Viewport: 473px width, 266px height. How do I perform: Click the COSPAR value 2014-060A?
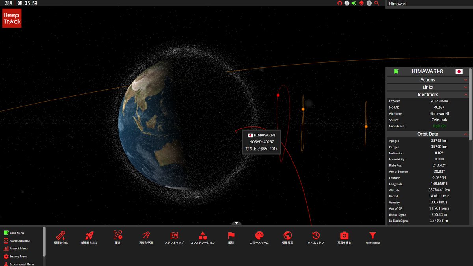pos(439,101)
